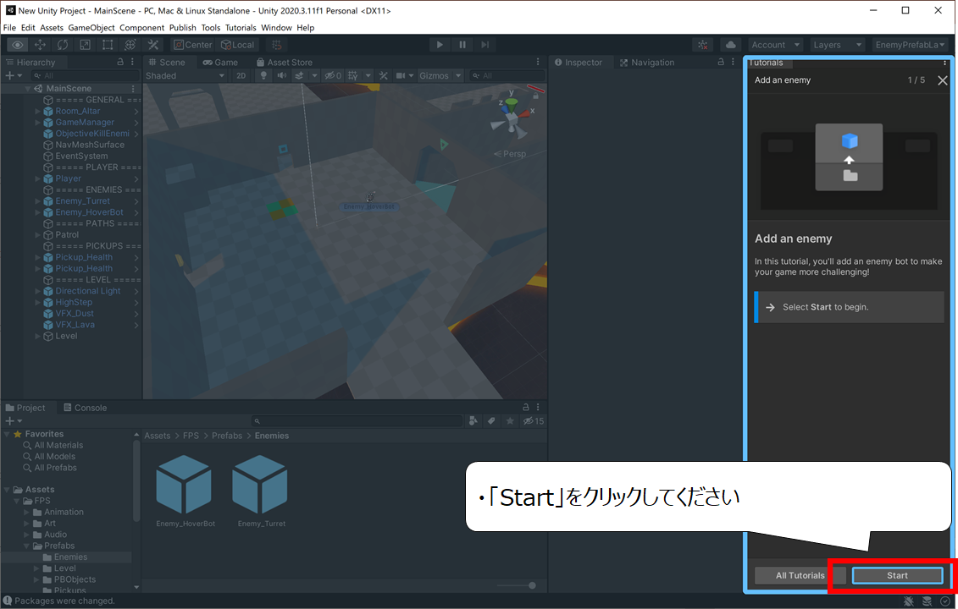Switch to the Asset Store tab
The image size is (958, 609).
coord(284,63)
